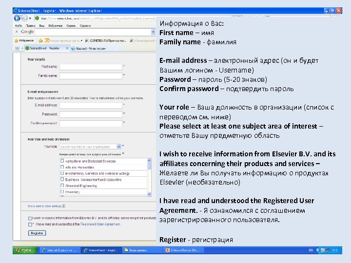This screenshot has width=351, height=263.
Task: Click the First name input field
Action: [91, 67]
